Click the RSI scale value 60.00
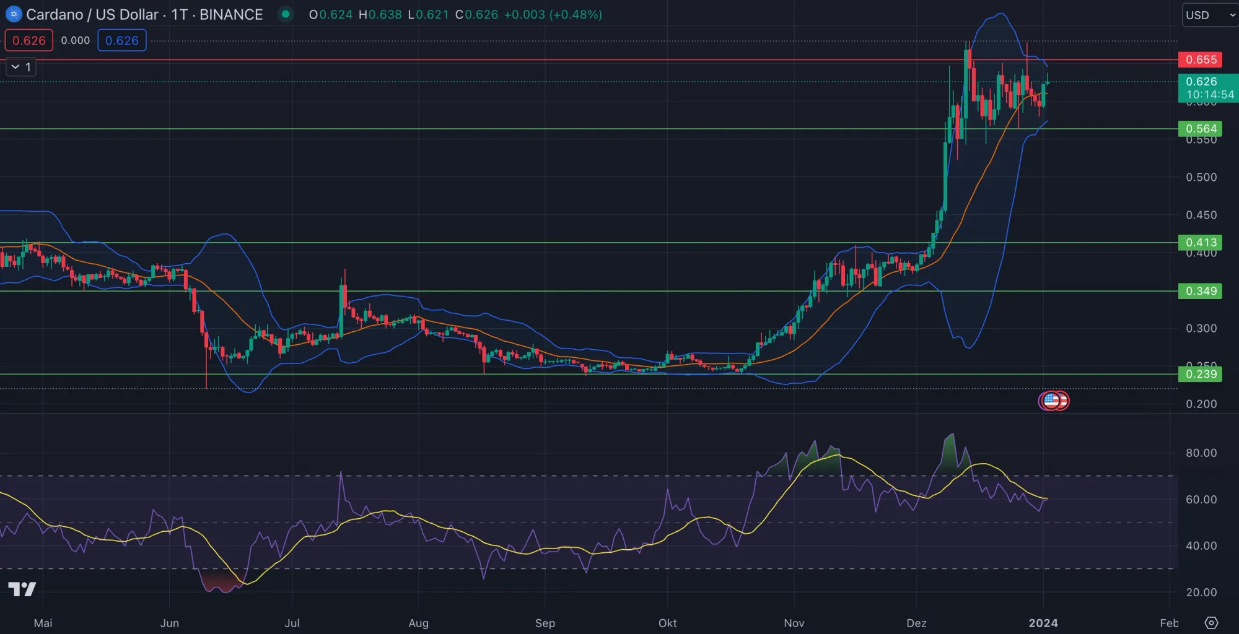This screenshot has height=634, width=1239. pyautogui.click(x=1201, y=500)
